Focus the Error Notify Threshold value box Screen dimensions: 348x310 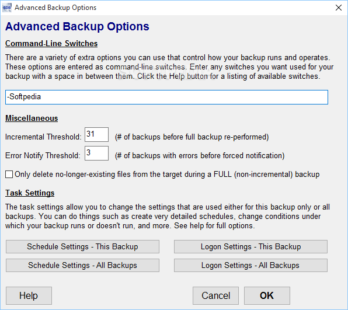(x=96, y=153)
